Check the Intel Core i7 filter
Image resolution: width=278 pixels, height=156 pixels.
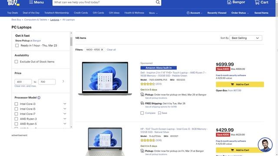(17, 114)
